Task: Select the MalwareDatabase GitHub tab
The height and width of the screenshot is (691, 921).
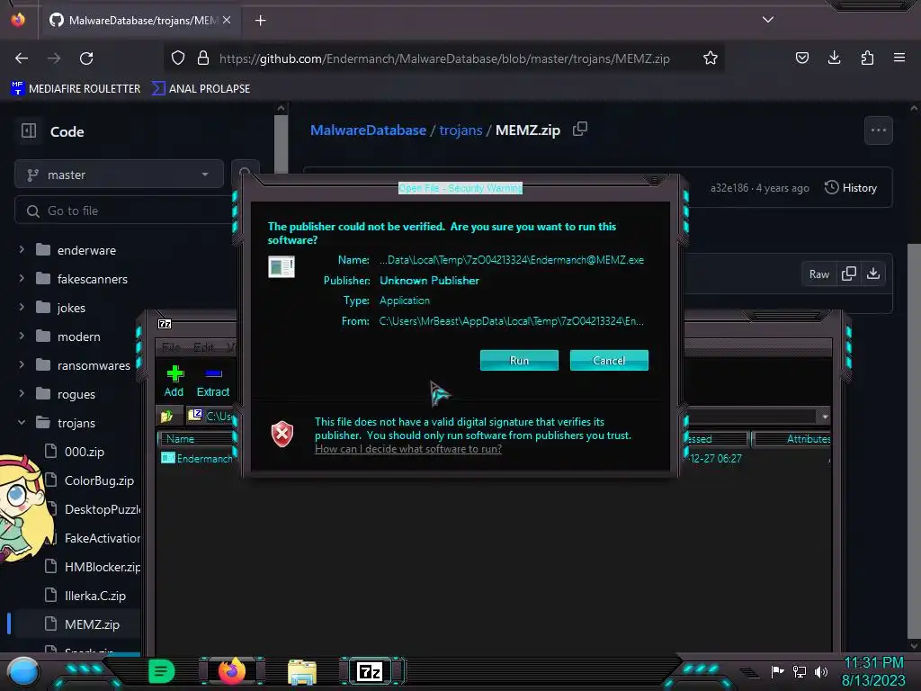Action: 139,20
